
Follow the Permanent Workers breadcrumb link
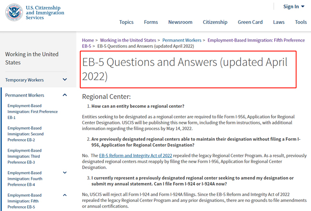pyautogui.click(x=182, y=40)
